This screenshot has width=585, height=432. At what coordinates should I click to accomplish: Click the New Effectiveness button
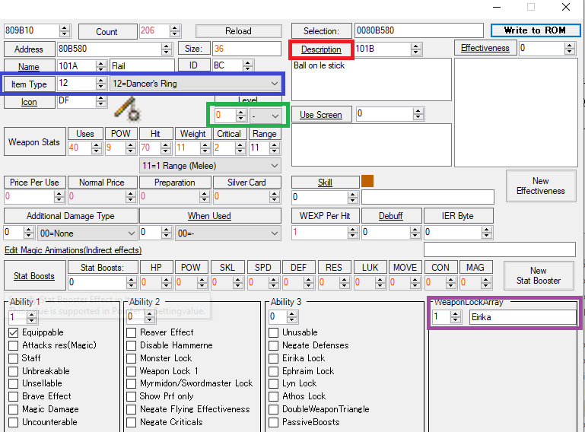point(540,186)
